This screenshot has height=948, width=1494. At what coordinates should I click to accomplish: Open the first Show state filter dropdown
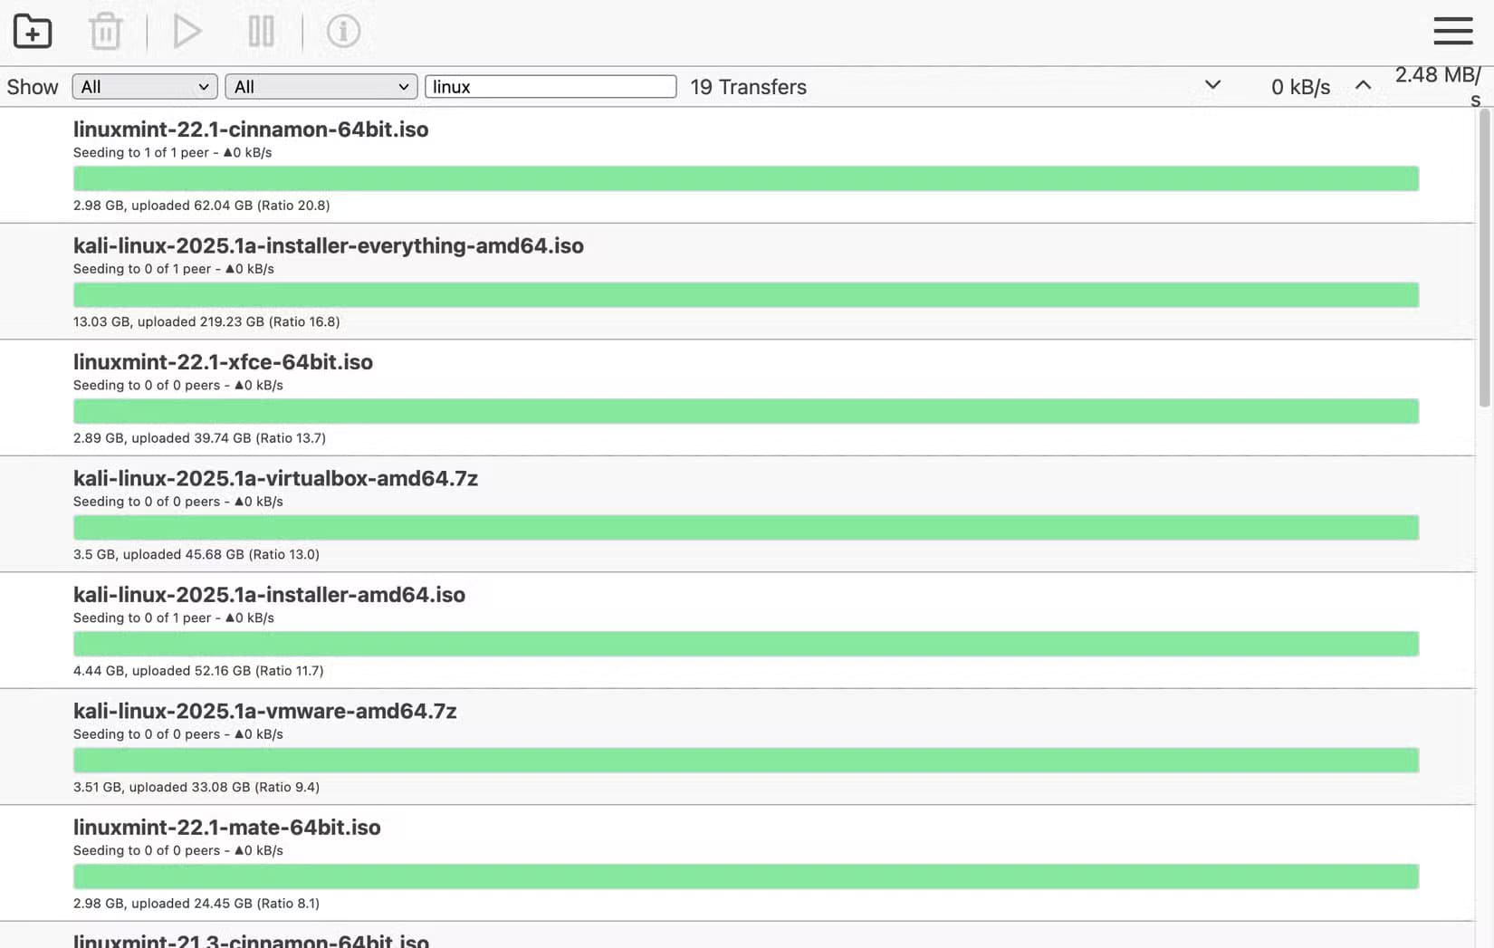coord(145,87)
